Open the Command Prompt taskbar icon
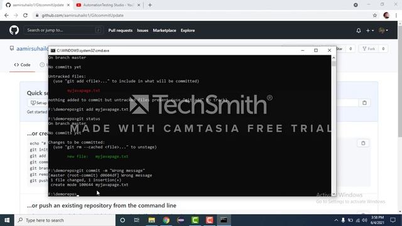 point(224,220)
